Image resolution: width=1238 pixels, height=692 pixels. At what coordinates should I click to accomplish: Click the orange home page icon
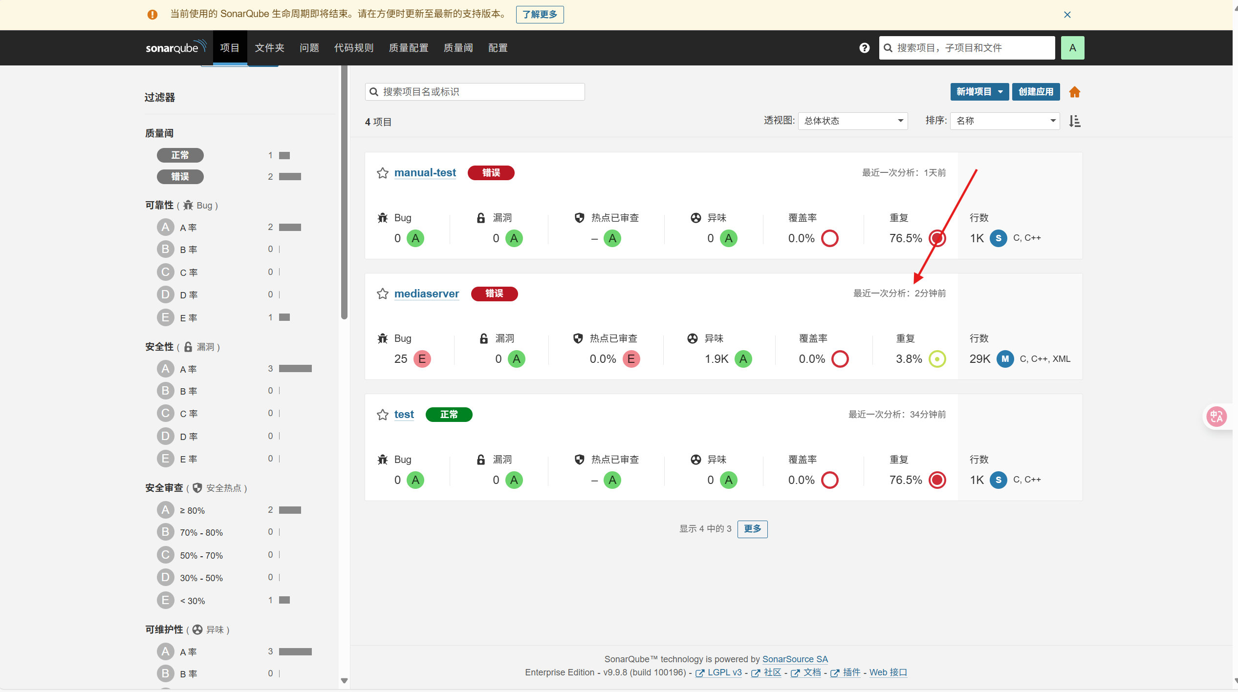[x=1074, y=92]
